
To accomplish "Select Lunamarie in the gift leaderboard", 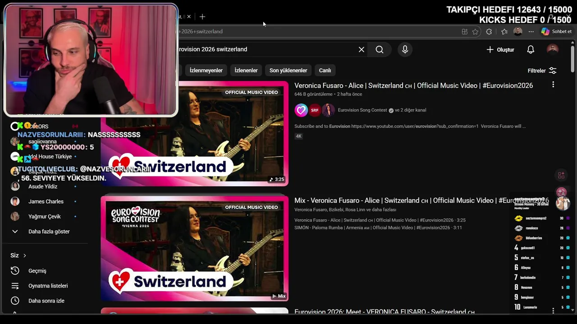I will (x=543, y=307).
